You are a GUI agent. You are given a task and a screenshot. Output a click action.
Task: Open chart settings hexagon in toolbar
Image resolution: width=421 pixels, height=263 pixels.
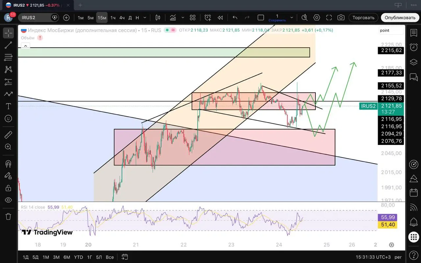point(317,17)
